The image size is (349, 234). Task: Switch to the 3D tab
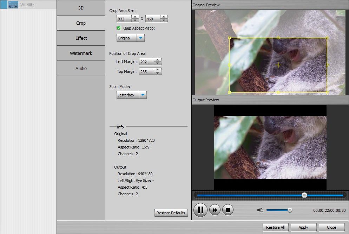pos(81,8)
